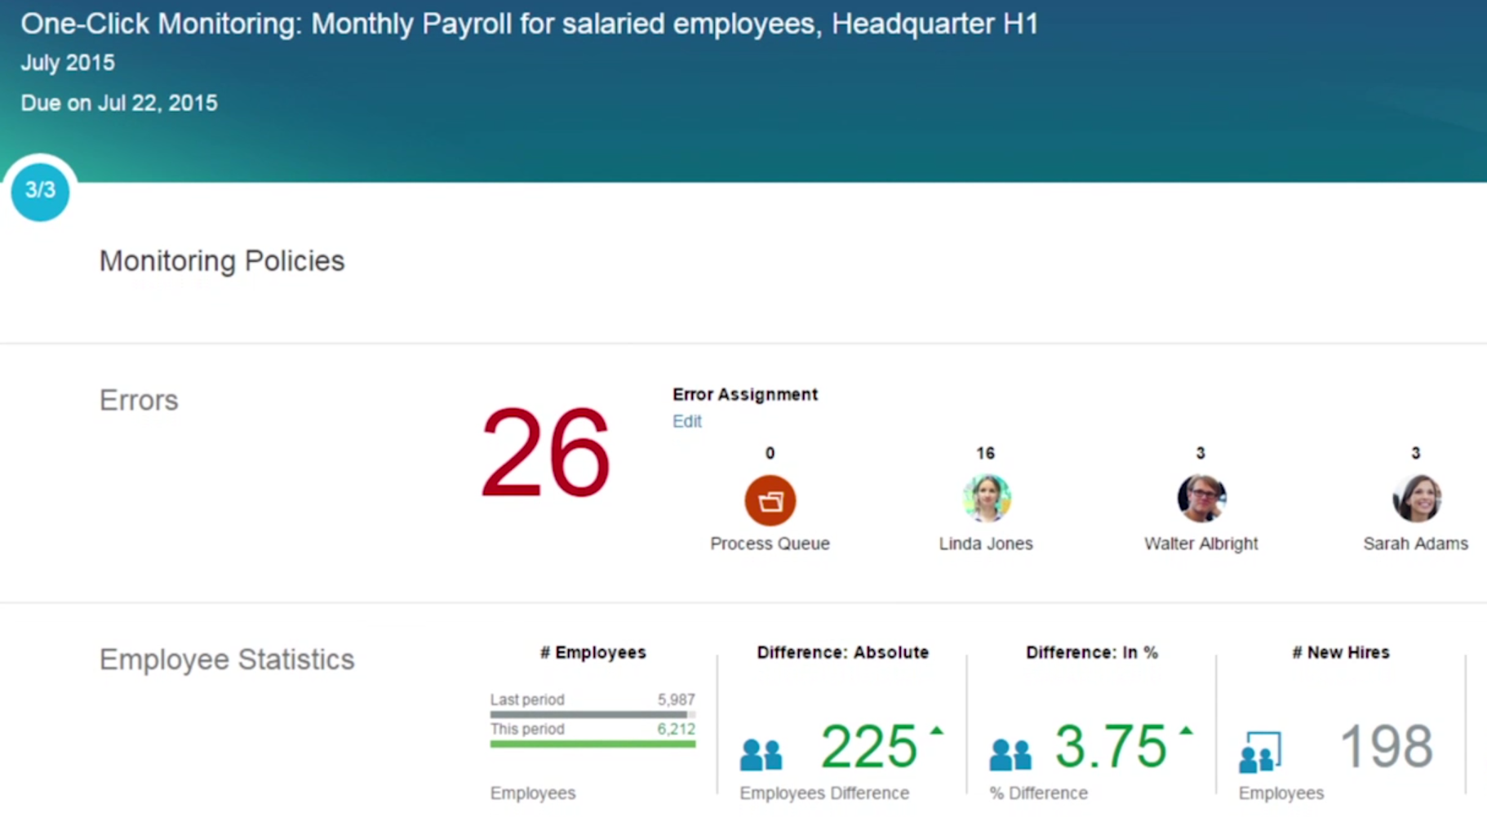The width and height of the screenshot is (1487, 817).
Task: Click Walter Albright's profile picture
Action: 1200,498
